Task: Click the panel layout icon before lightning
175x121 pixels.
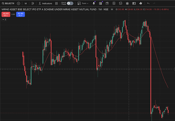Action: (x=134, y=4)
